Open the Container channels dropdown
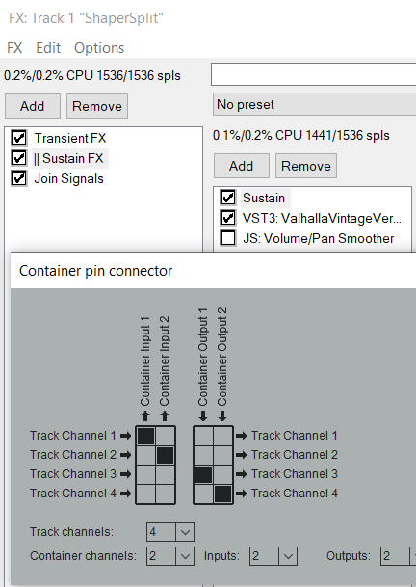 click(170, 556)
